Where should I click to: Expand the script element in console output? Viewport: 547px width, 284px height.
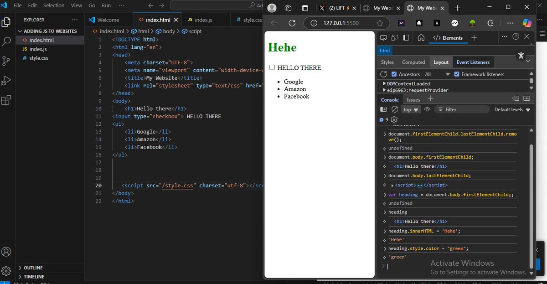[392, 185]
